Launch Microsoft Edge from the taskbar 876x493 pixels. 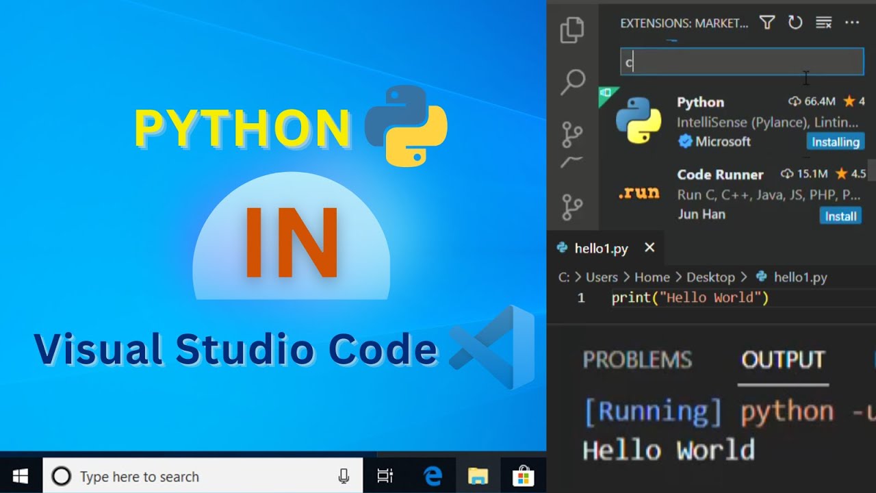[433, 476]
